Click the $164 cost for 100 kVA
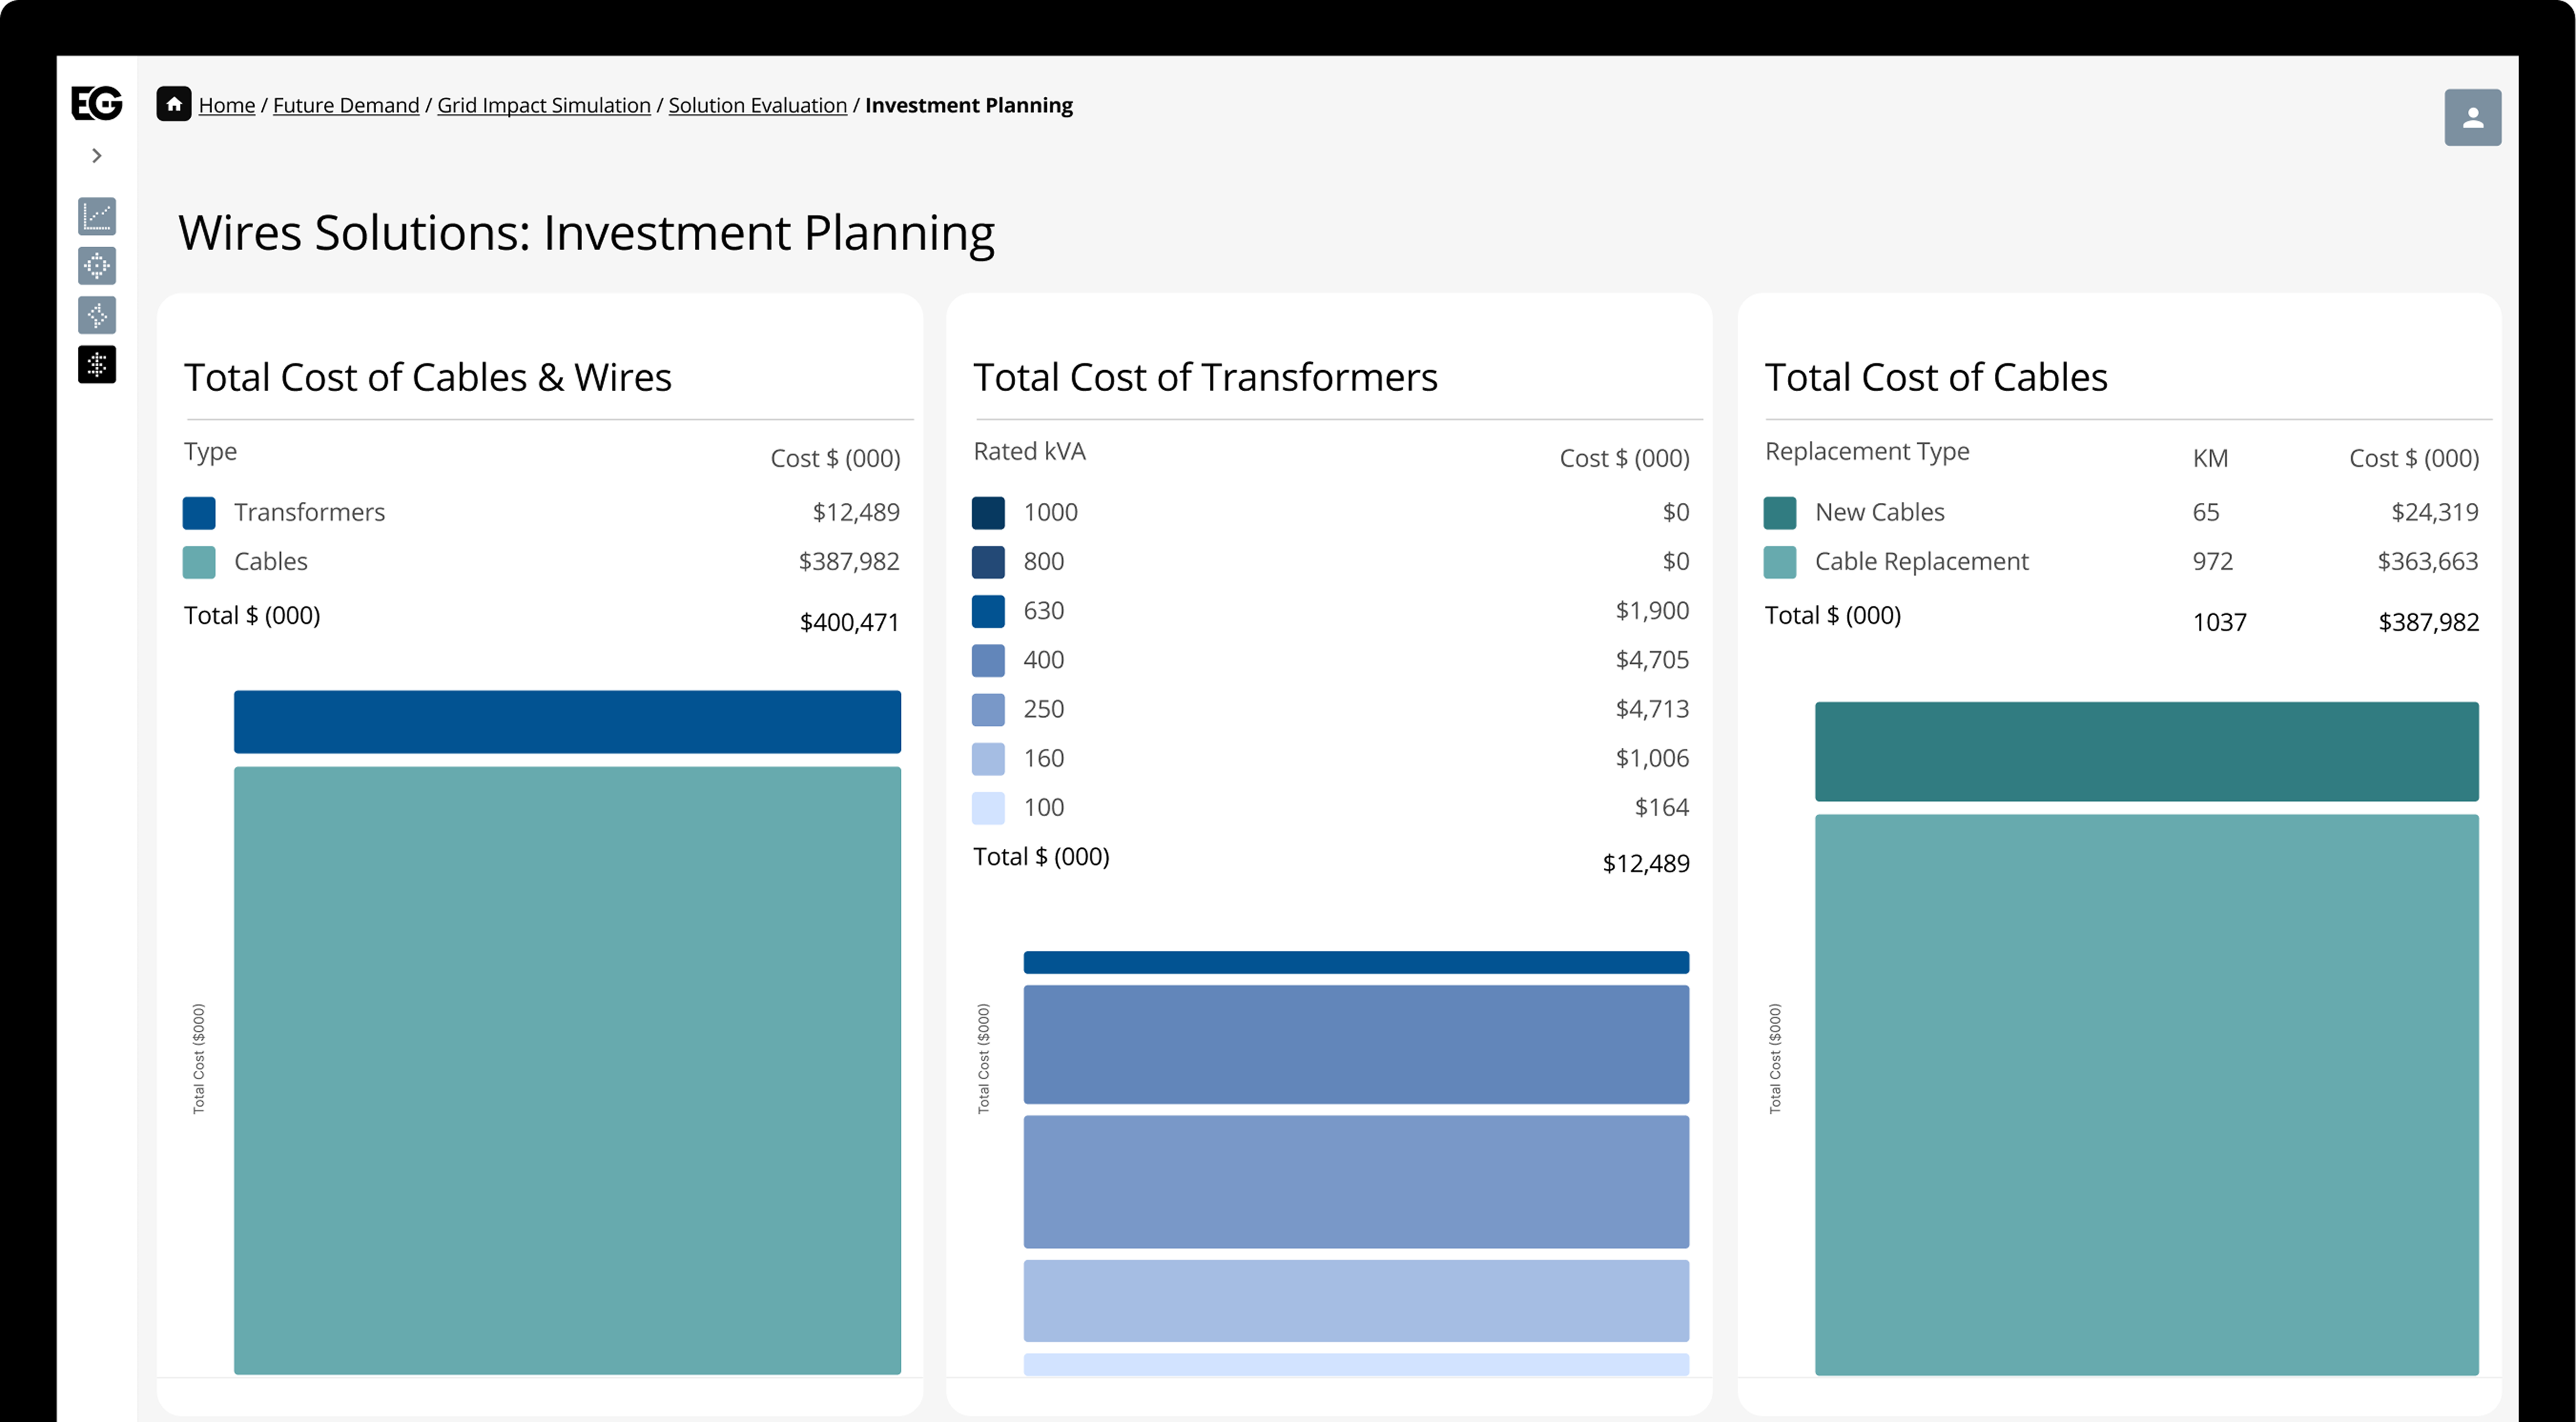The width and height of the screenshot is (2576, 1422). [1661, 807]
